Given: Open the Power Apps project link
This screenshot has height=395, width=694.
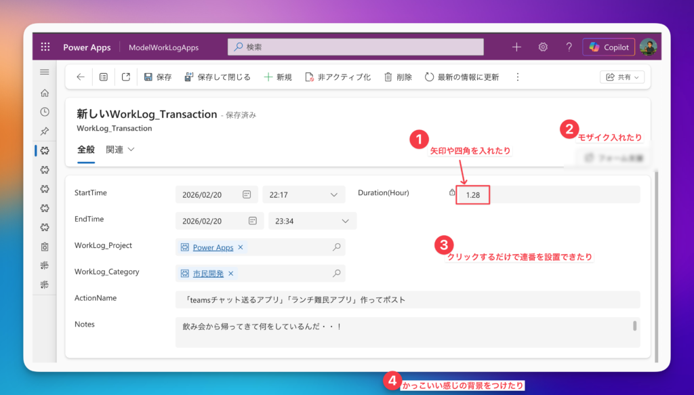Looking at the screenshot, I should 213,247.
